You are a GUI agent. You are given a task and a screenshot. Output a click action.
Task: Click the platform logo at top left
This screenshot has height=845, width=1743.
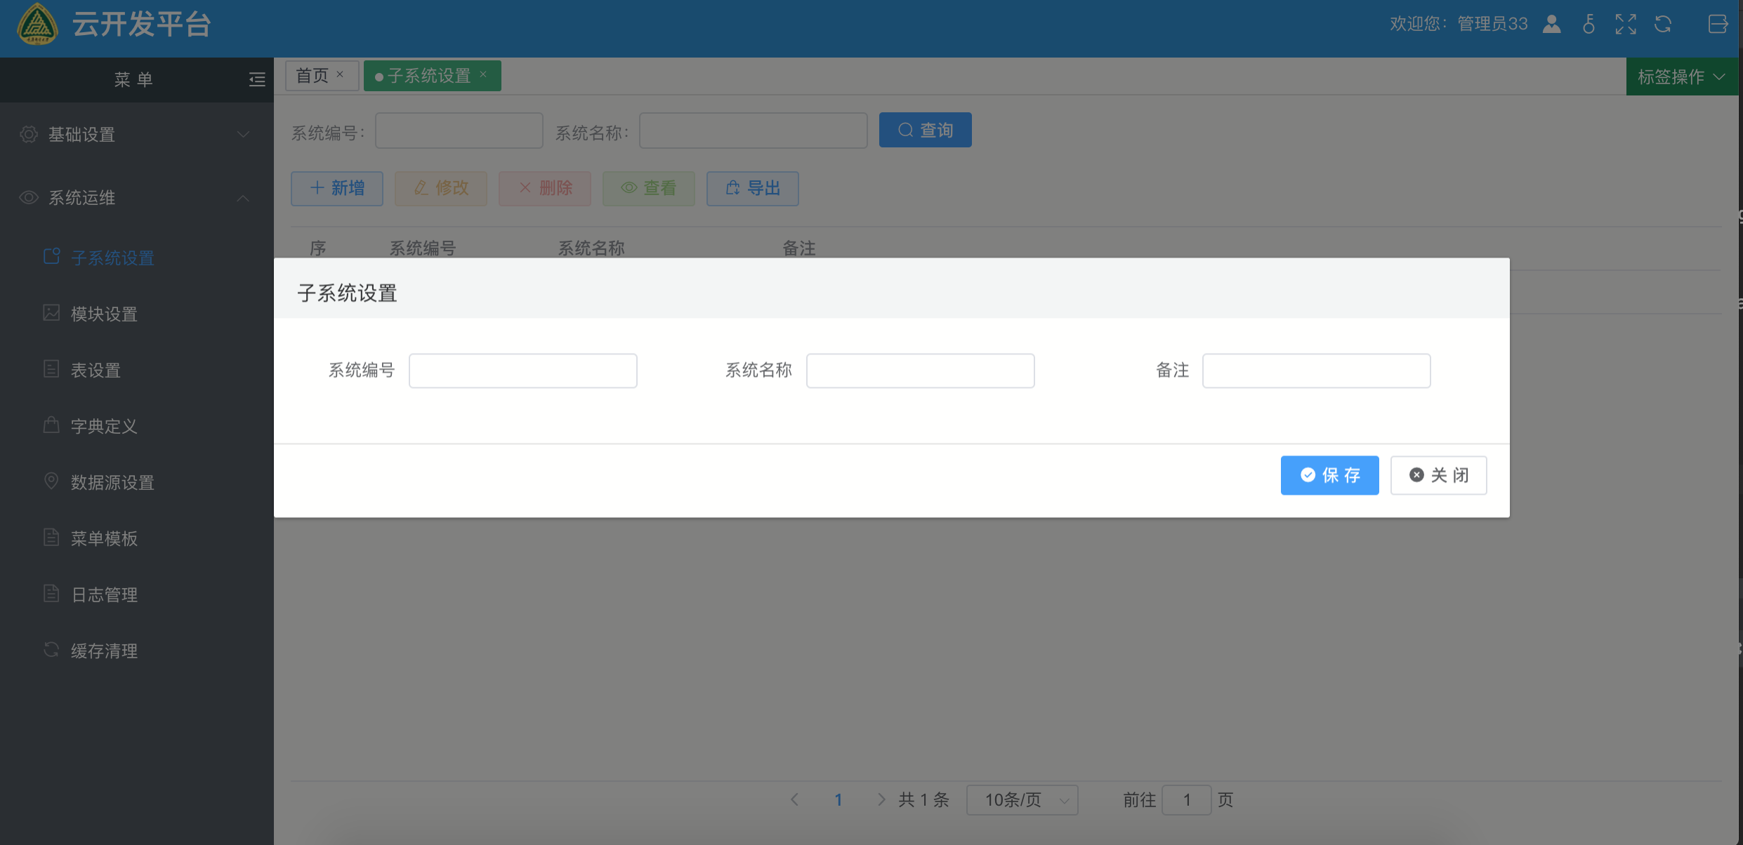tap(37, 24)
